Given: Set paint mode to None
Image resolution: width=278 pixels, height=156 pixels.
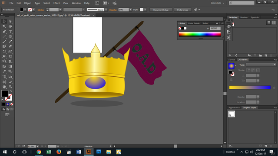Looking at the screenshot, I should tap(12, 104).
